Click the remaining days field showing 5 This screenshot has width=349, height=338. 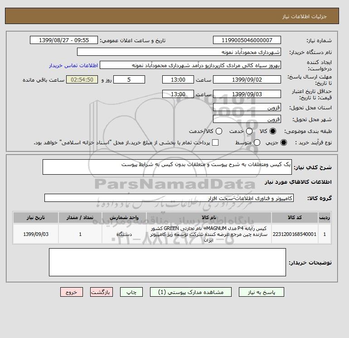pos(129,79)
